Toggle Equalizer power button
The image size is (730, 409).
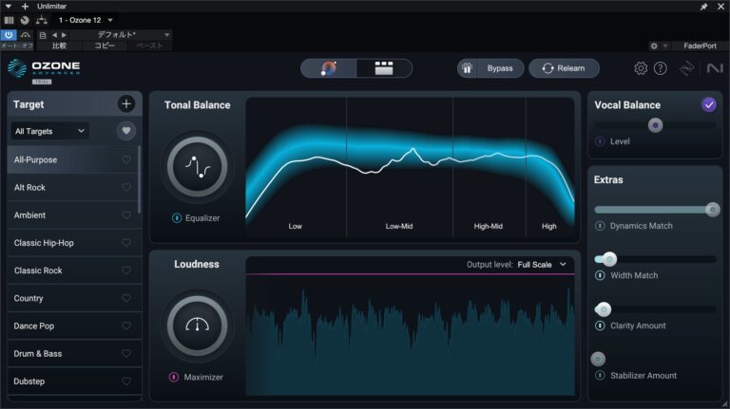tap(177, 218)
